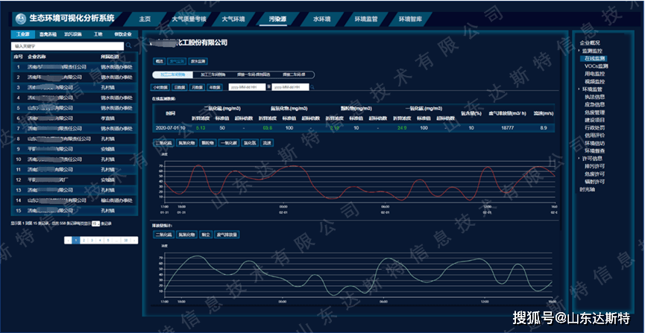
Task: Open VOCs监测 in the sidebar tree
Action: (x=596, y=66)
